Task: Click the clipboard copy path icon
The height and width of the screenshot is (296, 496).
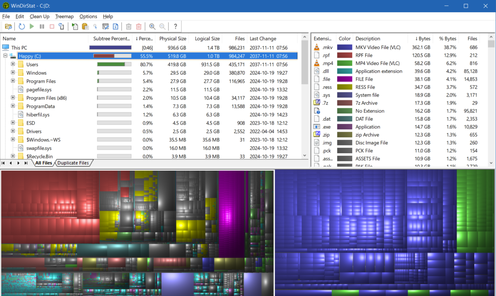Action: (85, 26)
